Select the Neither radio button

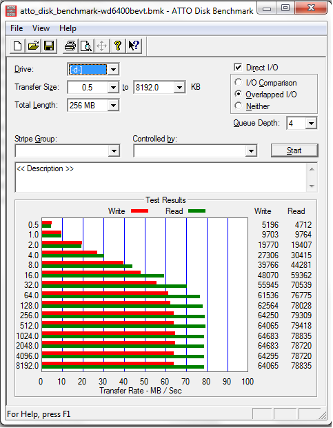click(238, 106)
